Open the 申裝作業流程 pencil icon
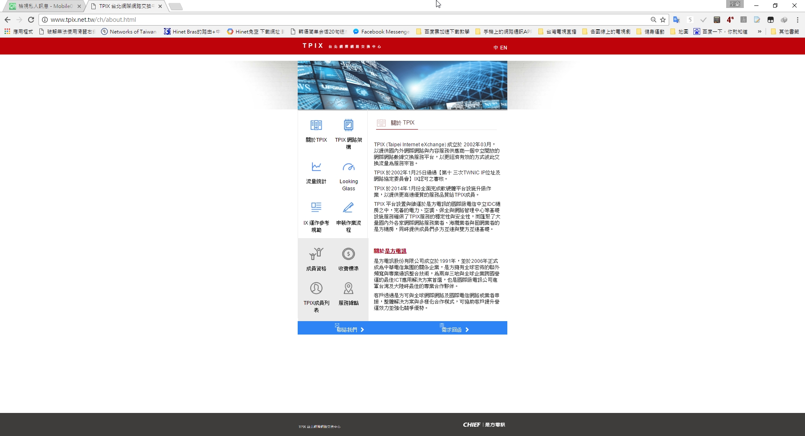The image size is (805, 436). pyautogui.click(x=348, y=207)
